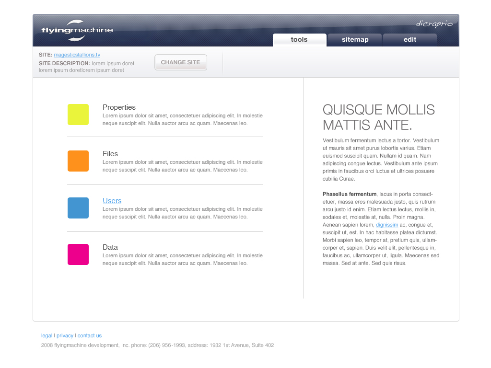Click the Files heading

pos(110,154)
